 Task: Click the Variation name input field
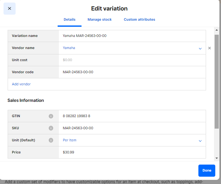[132, 36]
